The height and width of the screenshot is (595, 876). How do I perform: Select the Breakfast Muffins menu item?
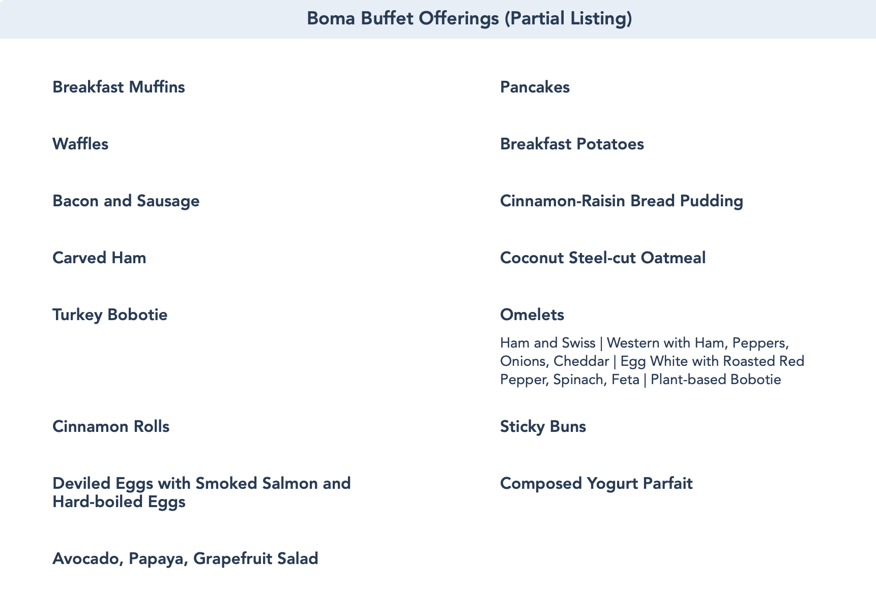(x=119, y=87)
